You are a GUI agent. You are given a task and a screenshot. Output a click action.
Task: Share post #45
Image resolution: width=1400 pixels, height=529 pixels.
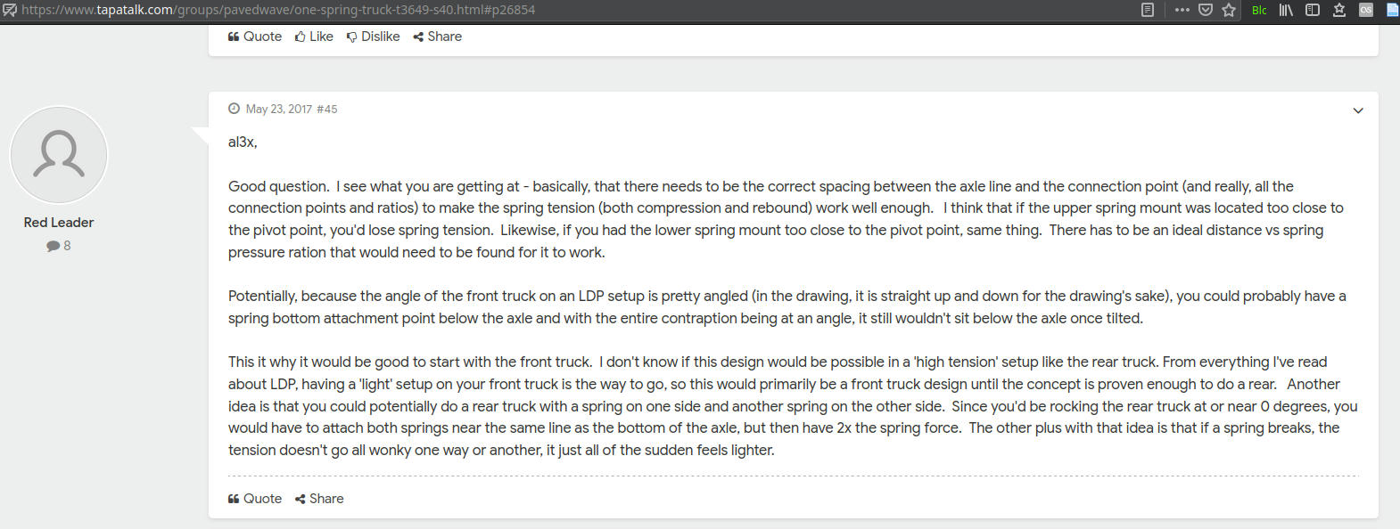coord(319,499)
